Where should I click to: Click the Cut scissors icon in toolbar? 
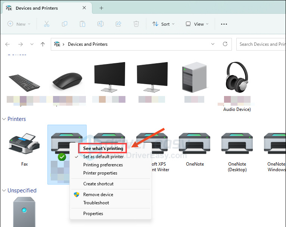point(46,24)
